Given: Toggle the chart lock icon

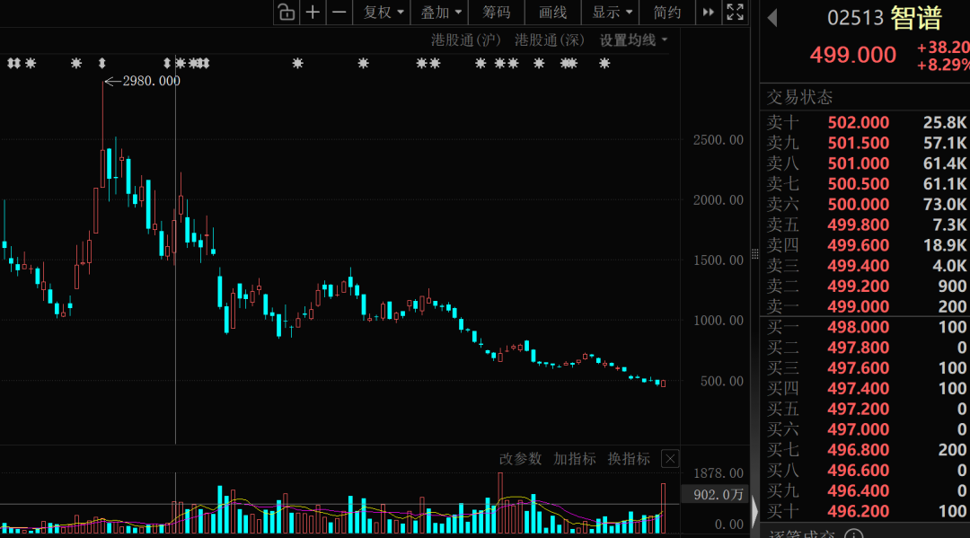Looking at the screenshot, I should pos(287,13).
